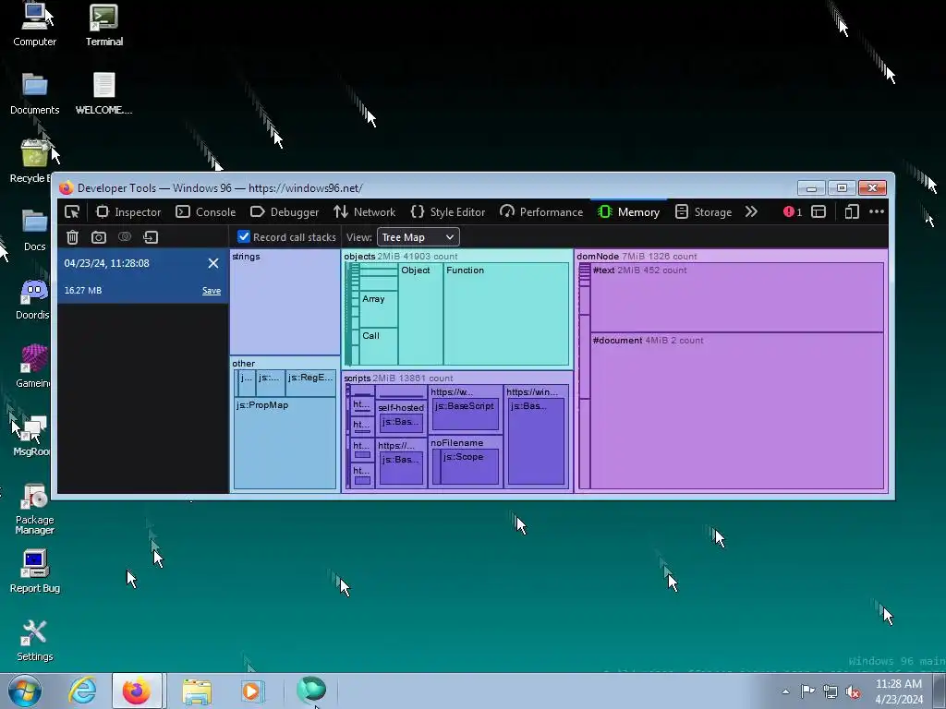Click the Windows Start orb
The image size is (946, 709).
(x=25, y=691)
